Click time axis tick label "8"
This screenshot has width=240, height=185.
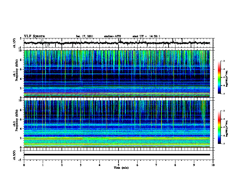(175, 165)
